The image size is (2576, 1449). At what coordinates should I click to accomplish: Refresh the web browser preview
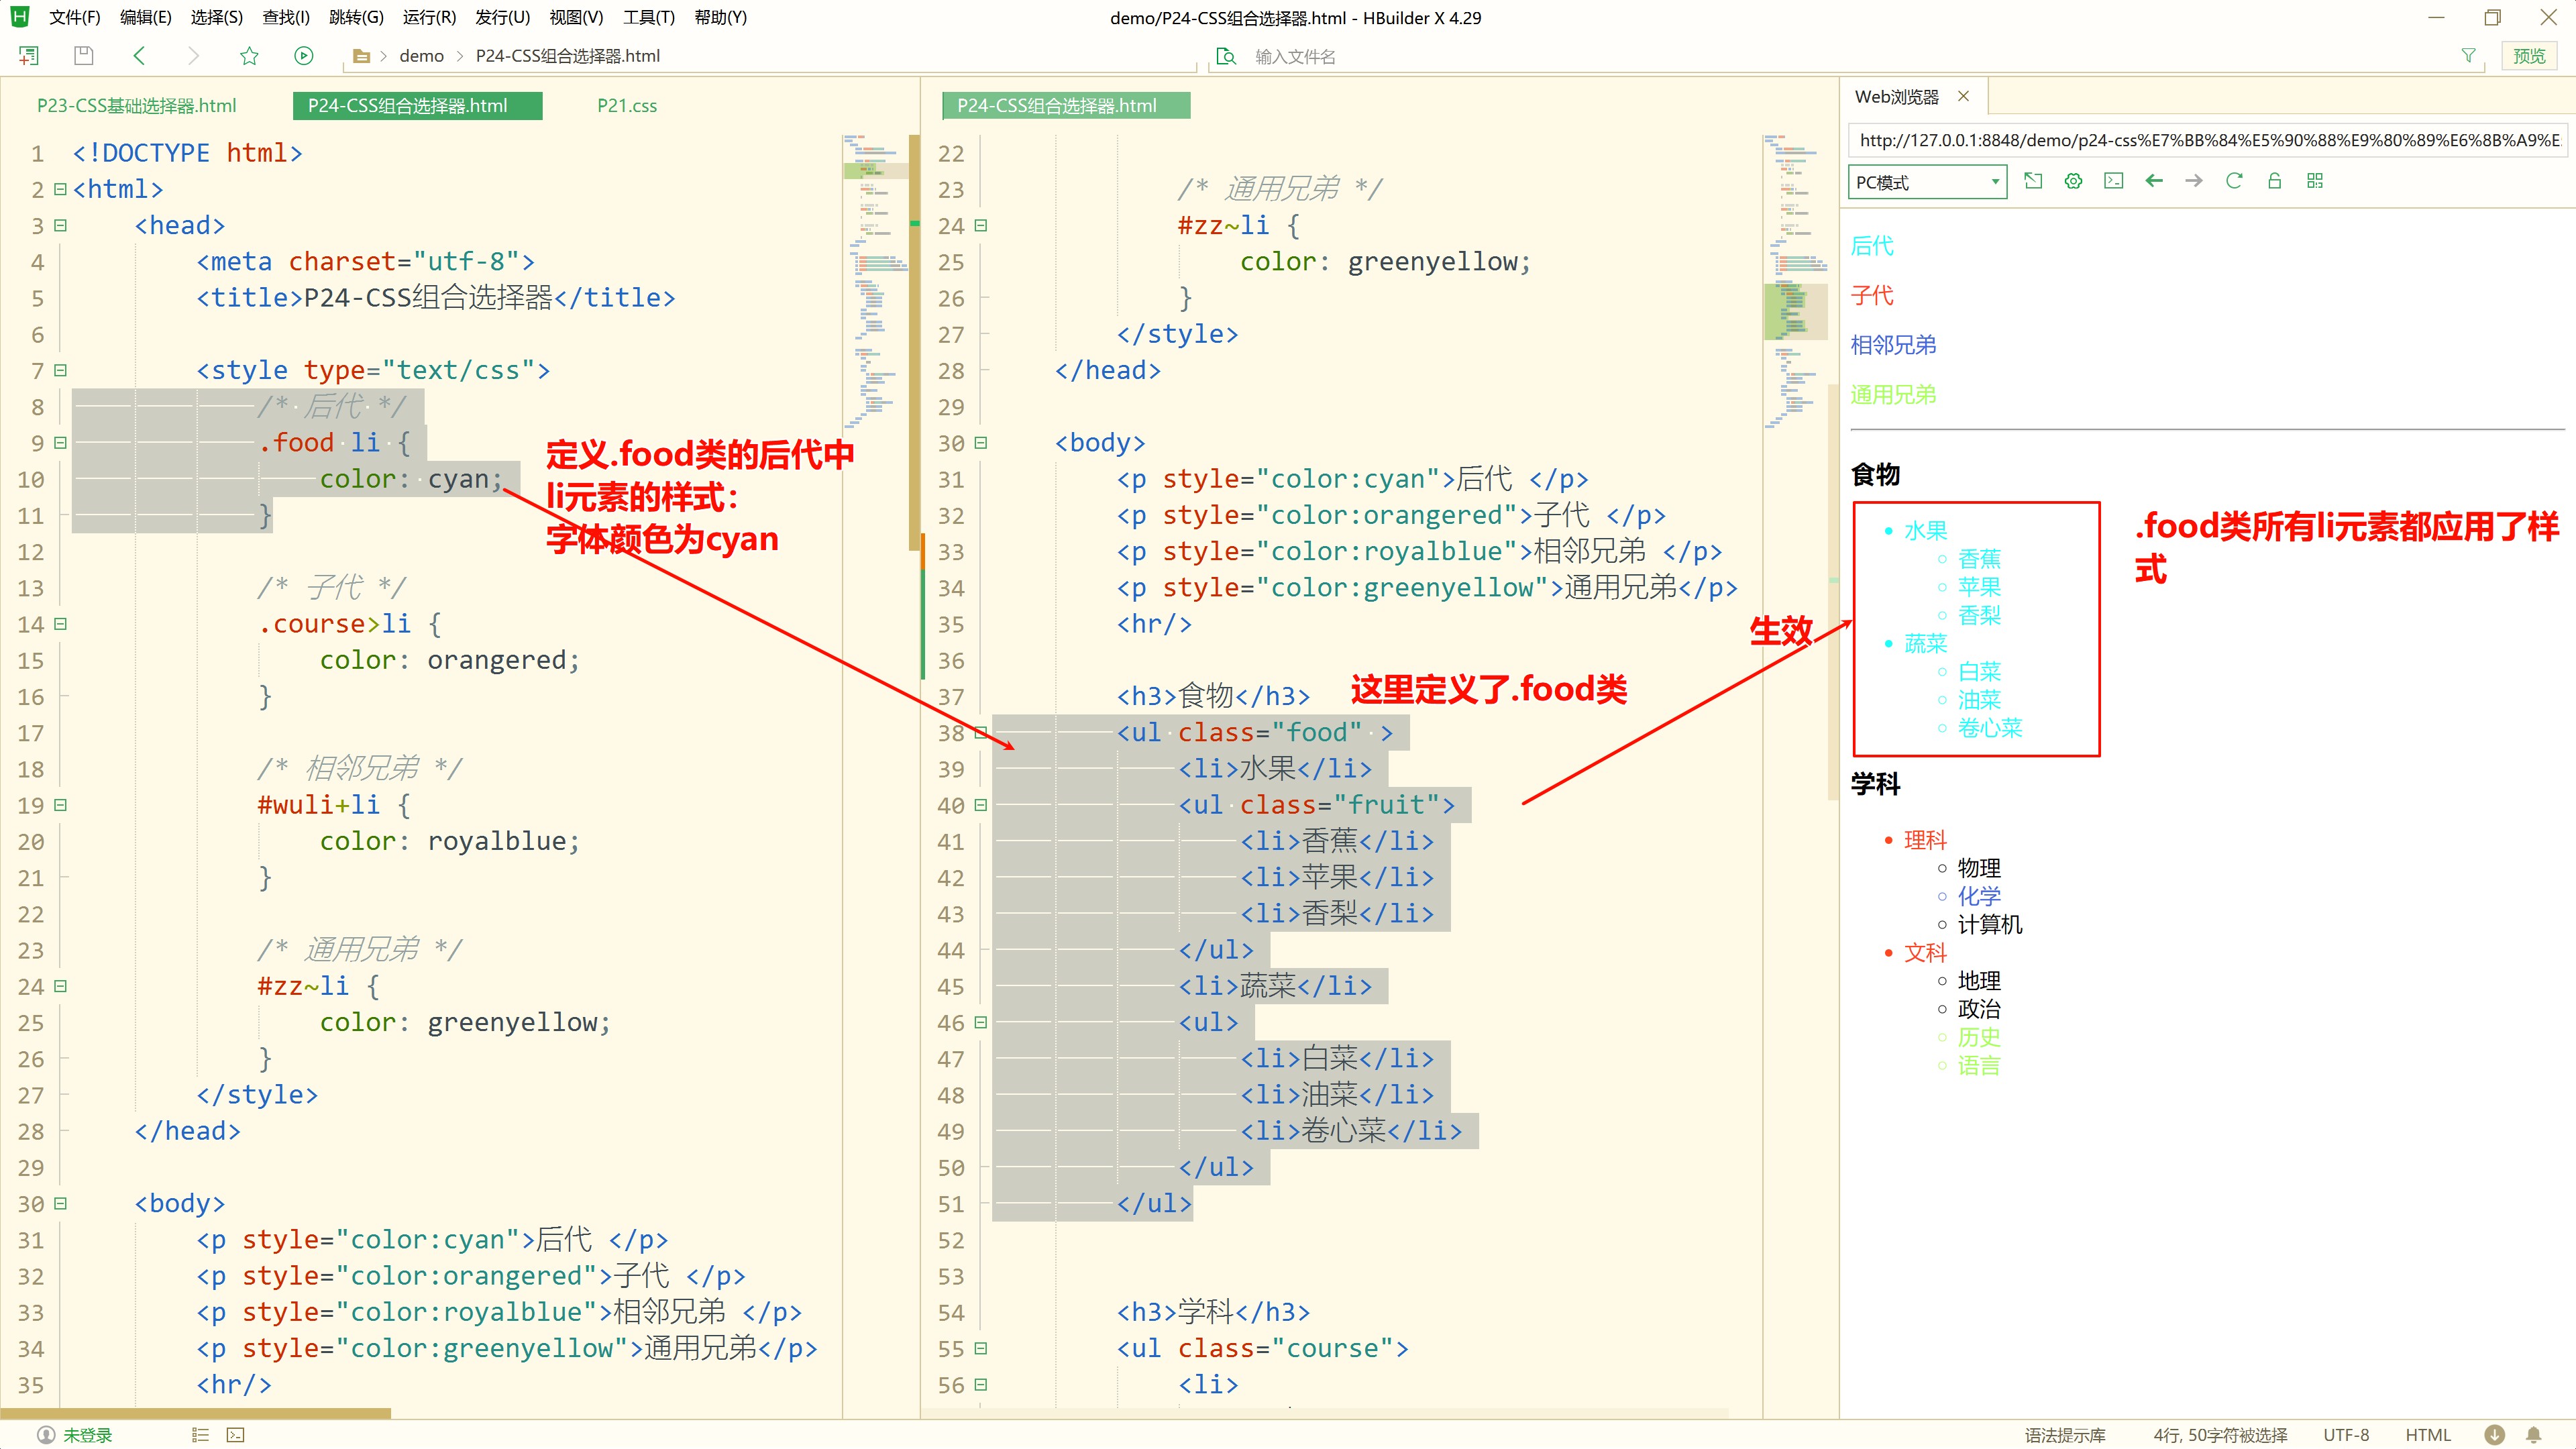[x=2234, y=181]
